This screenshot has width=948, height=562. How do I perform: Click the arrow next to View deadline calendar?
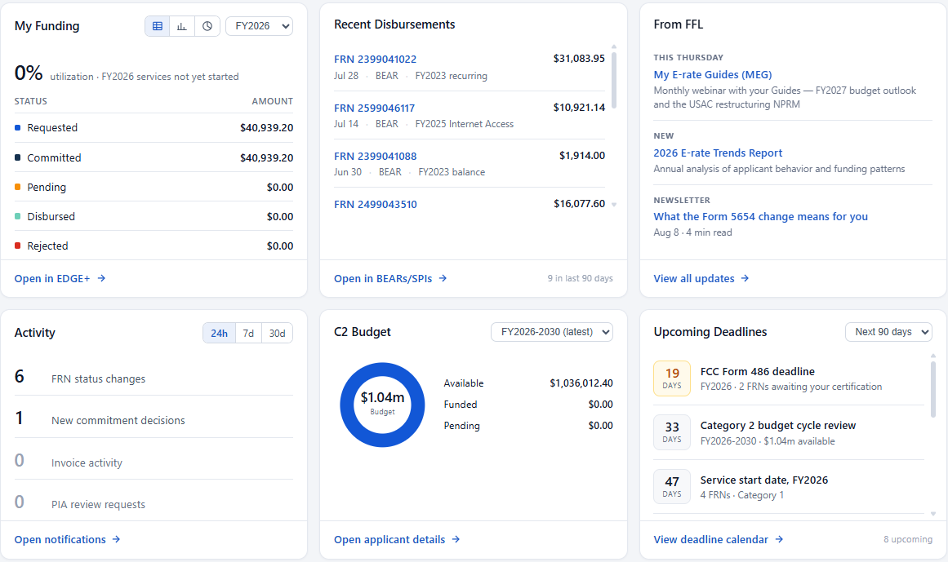(779, 540)
